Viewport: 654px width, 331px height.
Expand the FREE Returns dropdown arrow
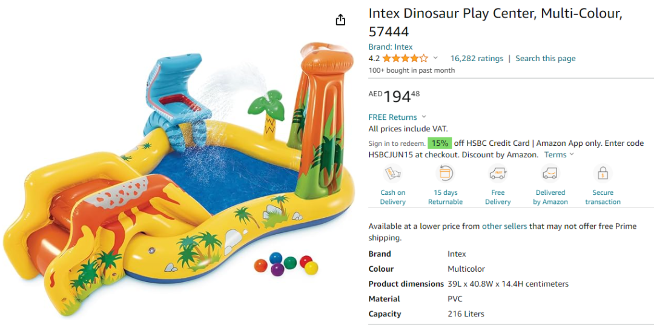click(424, 117)
